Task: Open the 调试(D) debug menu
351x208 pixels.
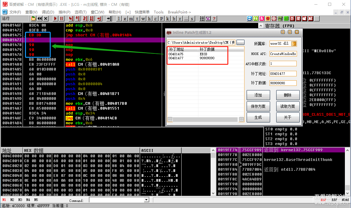Action: point(48,12)
